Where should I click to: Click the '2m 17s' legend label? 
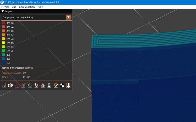10,35
